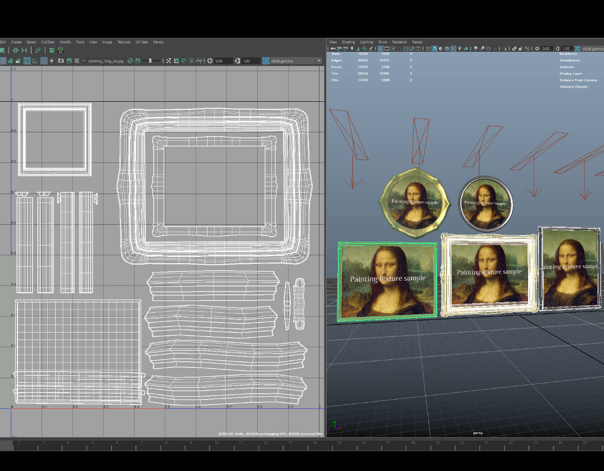
Task: Toggle Use All Lights bulb icon
Action: (x=460, y=49)
